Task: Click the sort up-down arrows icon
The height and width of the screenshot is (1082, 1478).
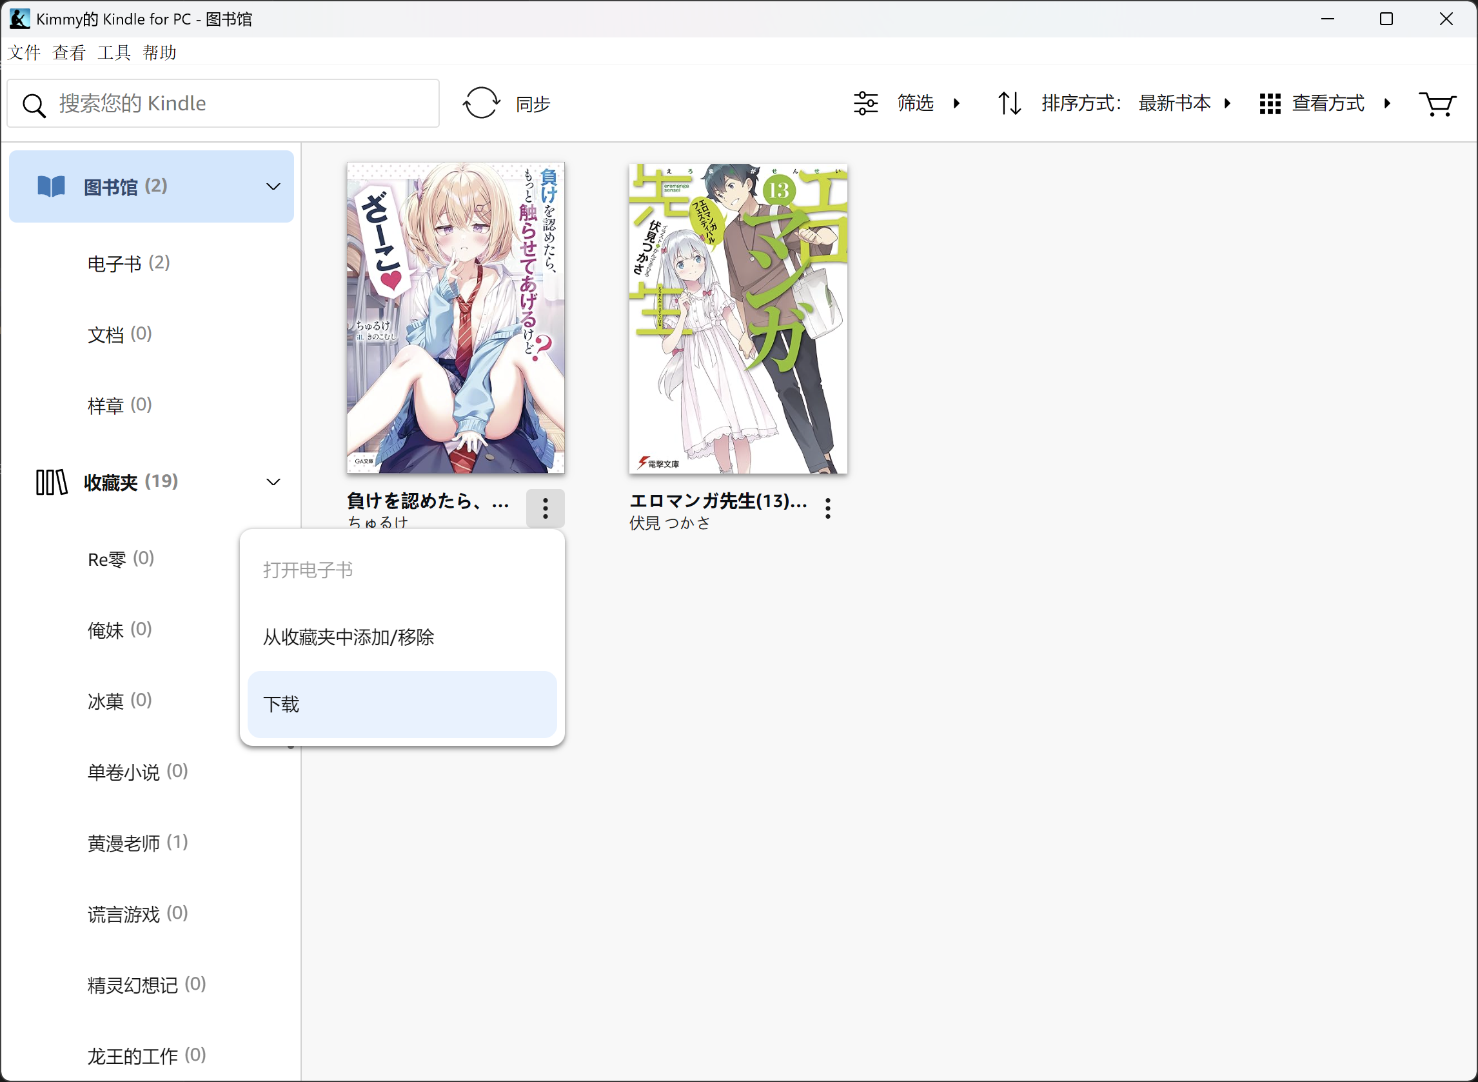Action: pyautogui.click(x=1009, y=103)
